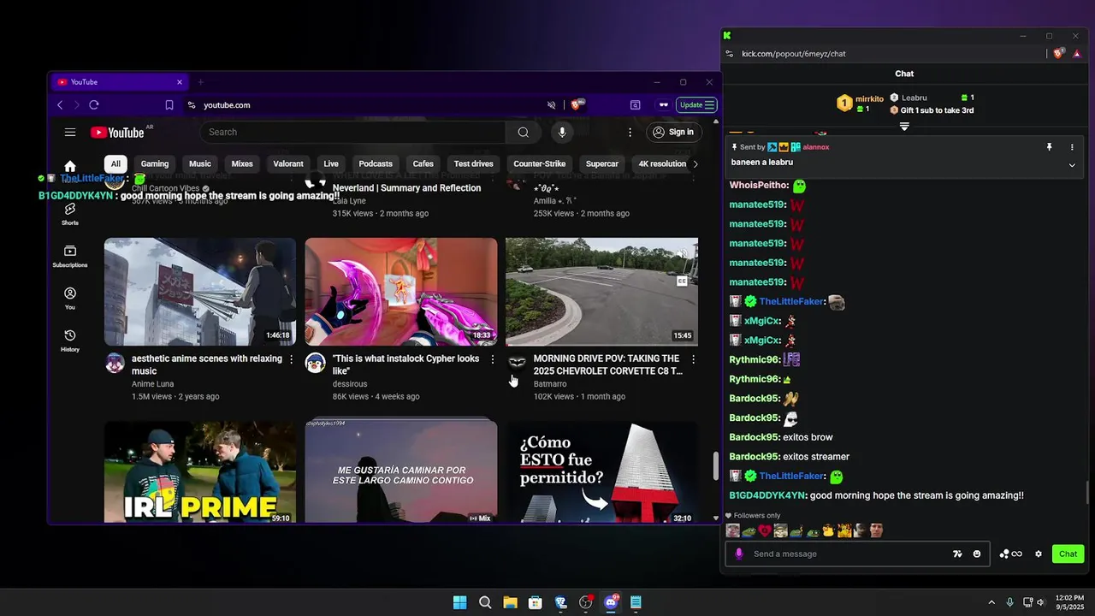Open YouTube settings three-dot menu

pos(630,132)
